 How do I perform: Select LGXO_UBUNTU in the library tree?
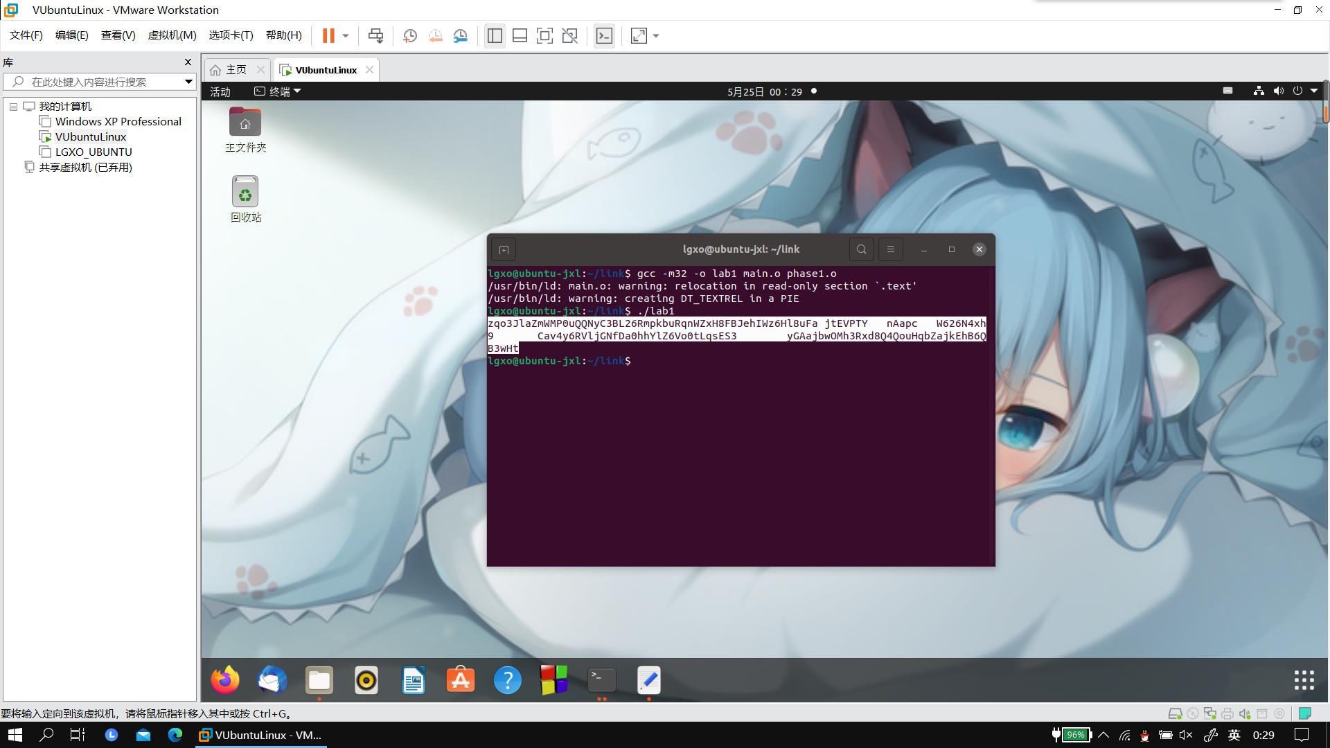point(94,152)
